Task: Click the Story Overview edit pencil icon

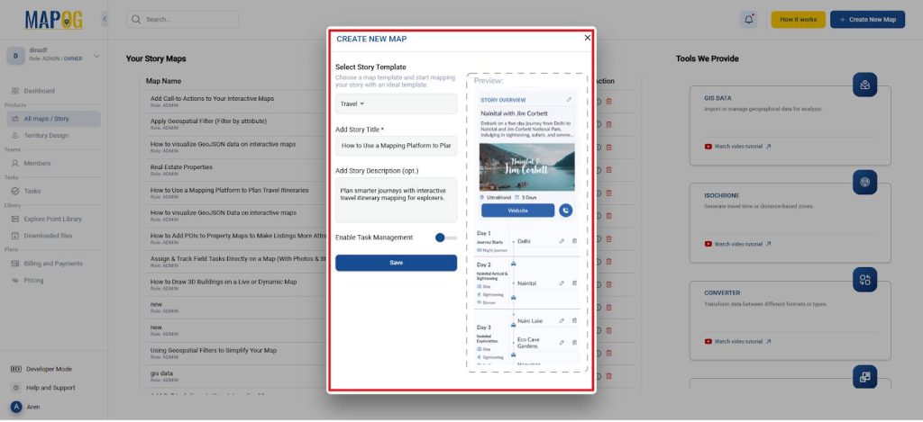Action: point(570,100)
